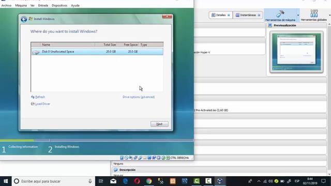Click the back arrow in Install Windows

[24, 19]
